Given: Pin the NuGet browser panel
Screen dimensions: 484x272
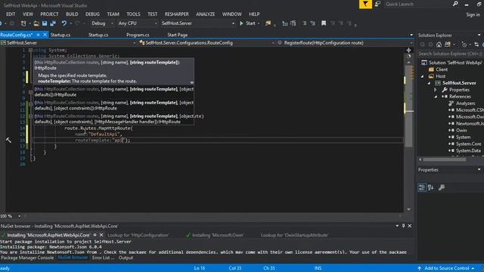Looking at the screenshot, I should (403, 226).
